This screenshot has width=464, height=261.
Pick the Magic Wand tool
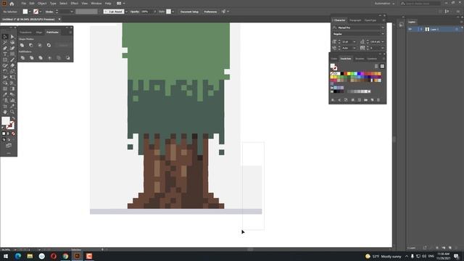tap(5, 42)
